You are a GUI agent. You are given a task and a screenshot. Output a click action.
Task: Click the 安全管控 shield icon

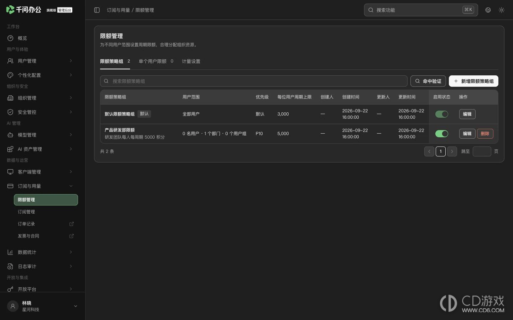pos(10,112)
